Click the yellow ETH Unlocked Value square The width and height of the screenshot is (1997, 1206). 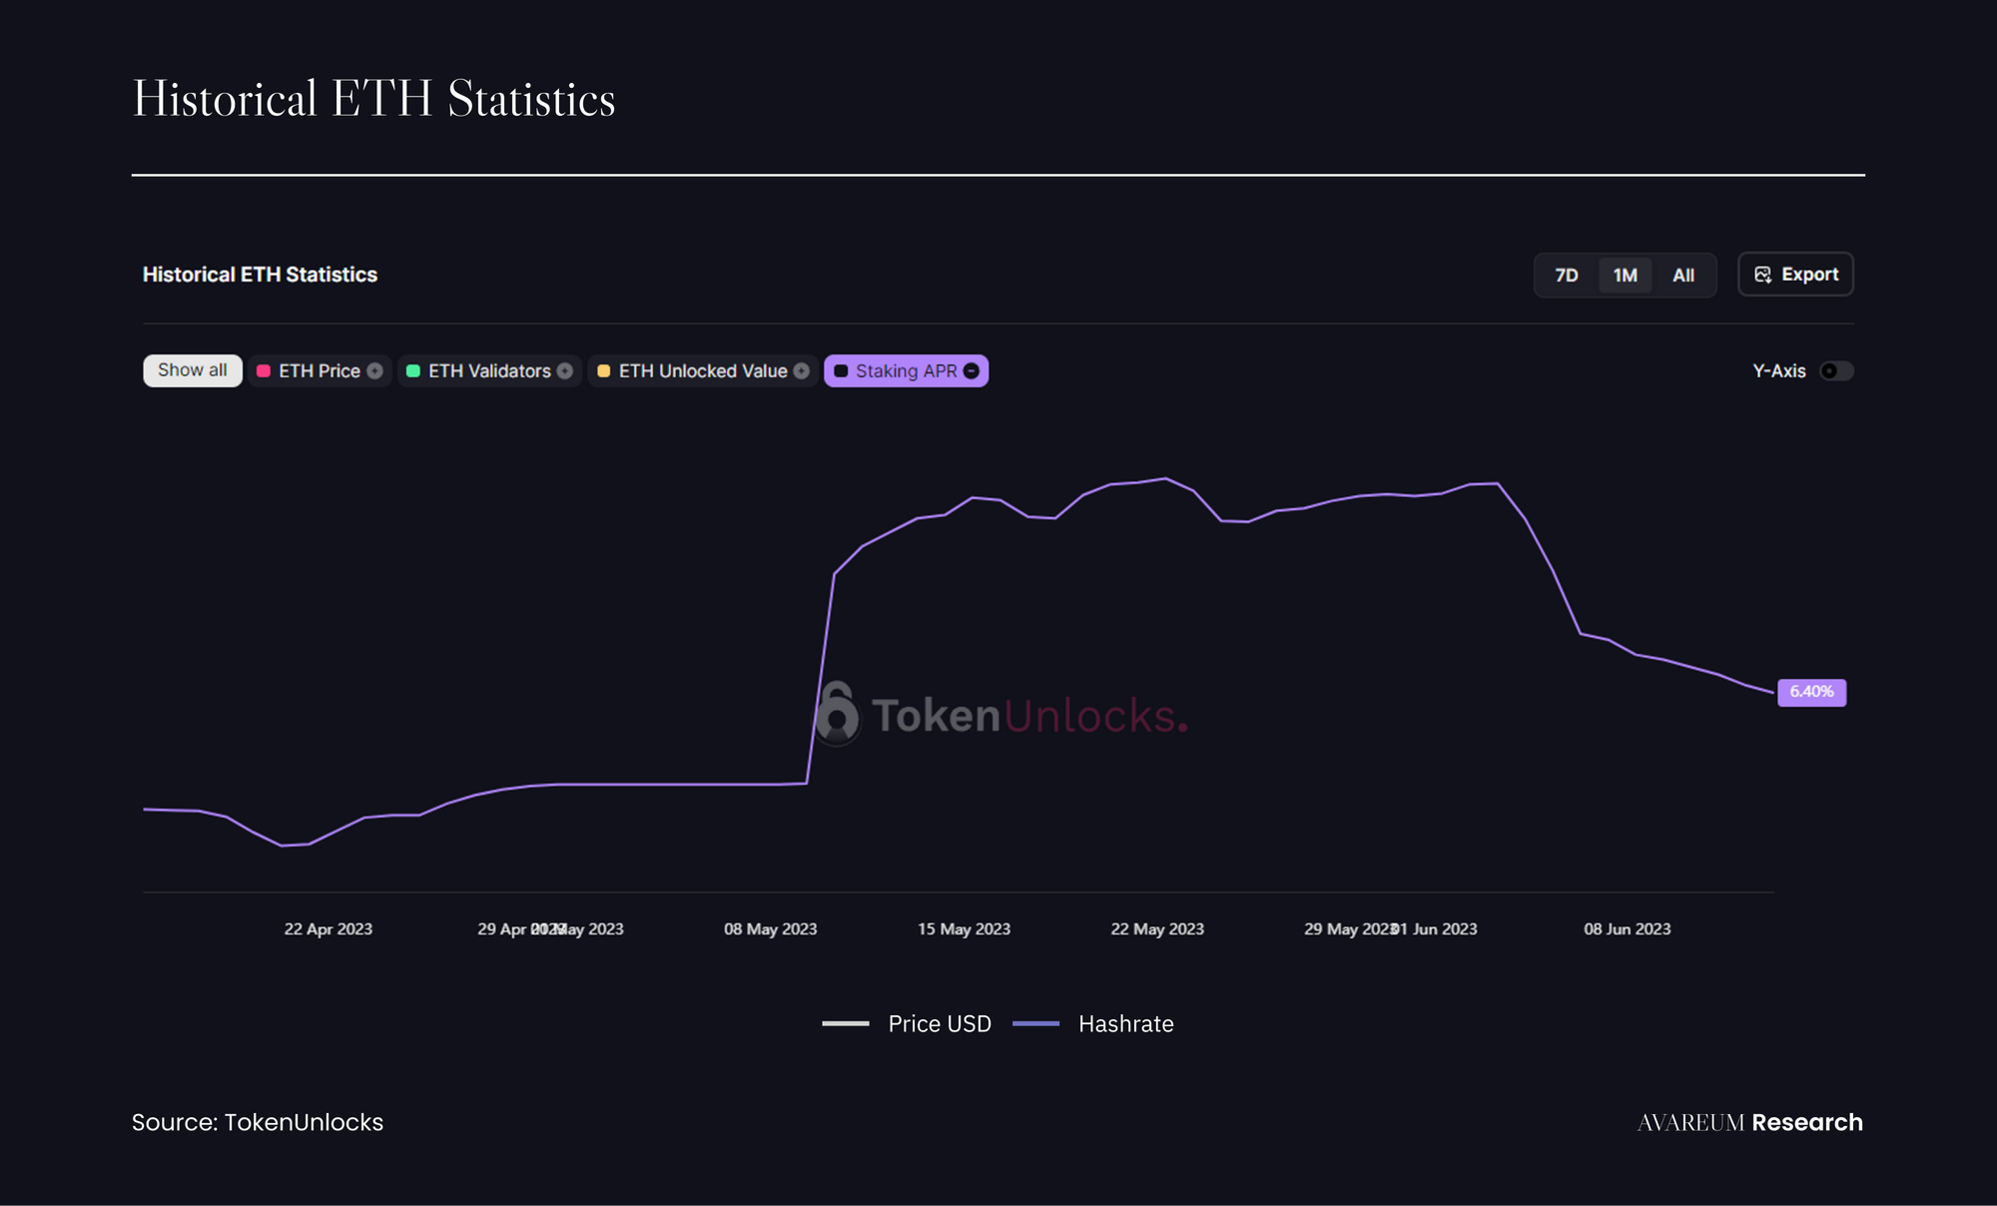coord(603,371)
